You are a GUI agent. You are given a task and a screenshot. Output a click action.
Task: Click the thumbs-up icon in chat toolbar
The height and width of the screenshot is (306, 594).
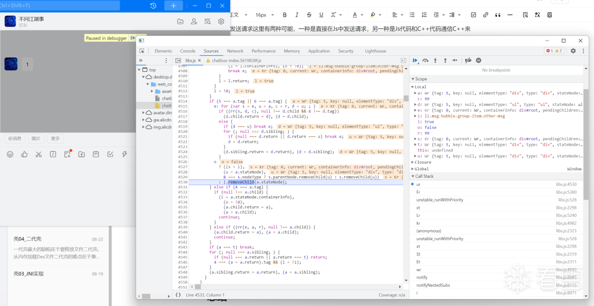(x=24, y=154)
